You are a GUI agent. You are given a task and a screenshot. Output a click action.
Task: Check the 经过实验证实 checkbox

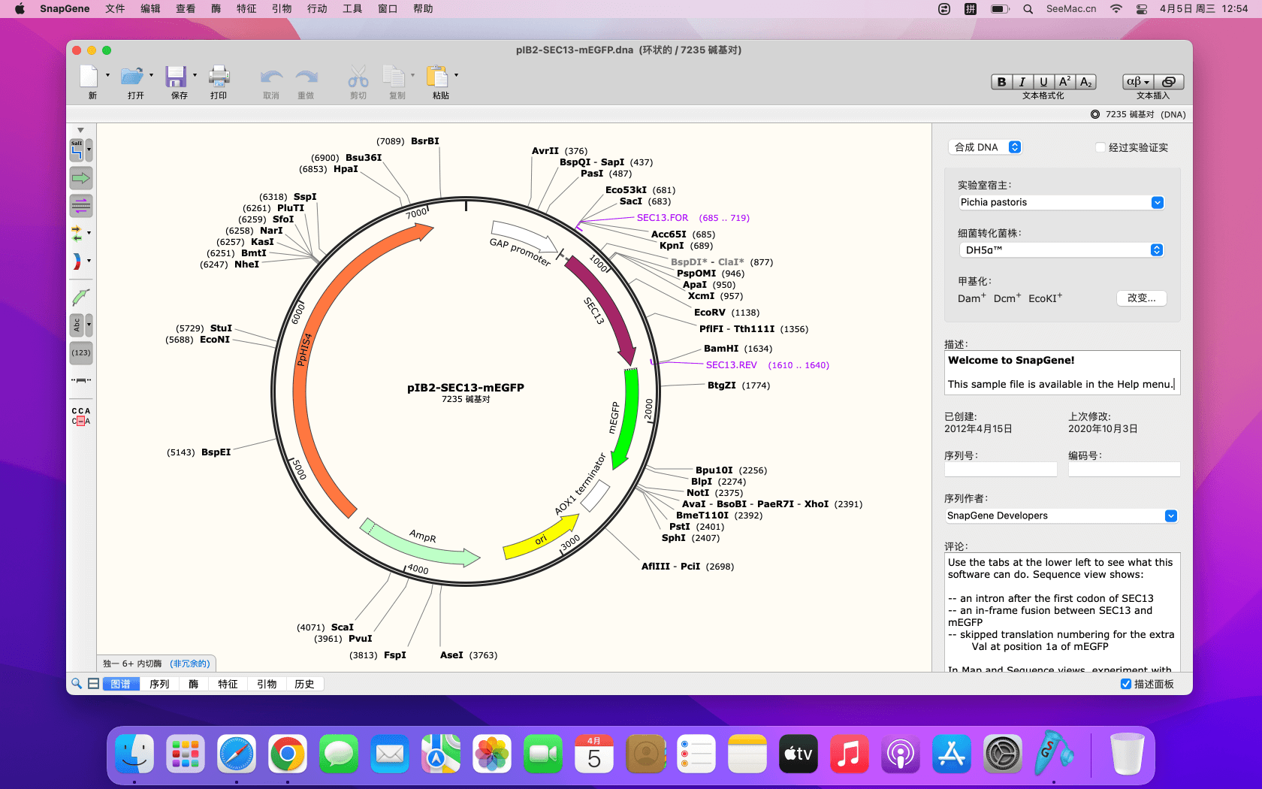click(1100, 147)
